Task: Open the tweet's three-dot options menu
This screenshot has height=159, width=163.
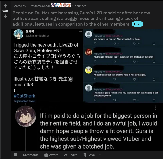Action: [x=80, y=32]
